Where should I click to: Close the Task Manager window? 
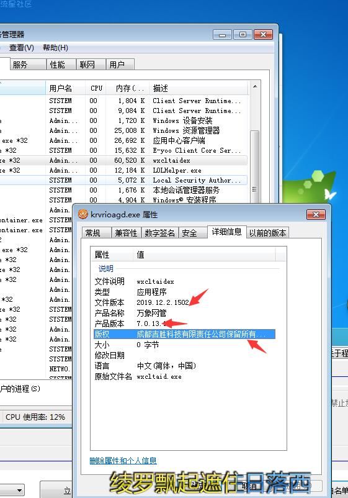263,34
